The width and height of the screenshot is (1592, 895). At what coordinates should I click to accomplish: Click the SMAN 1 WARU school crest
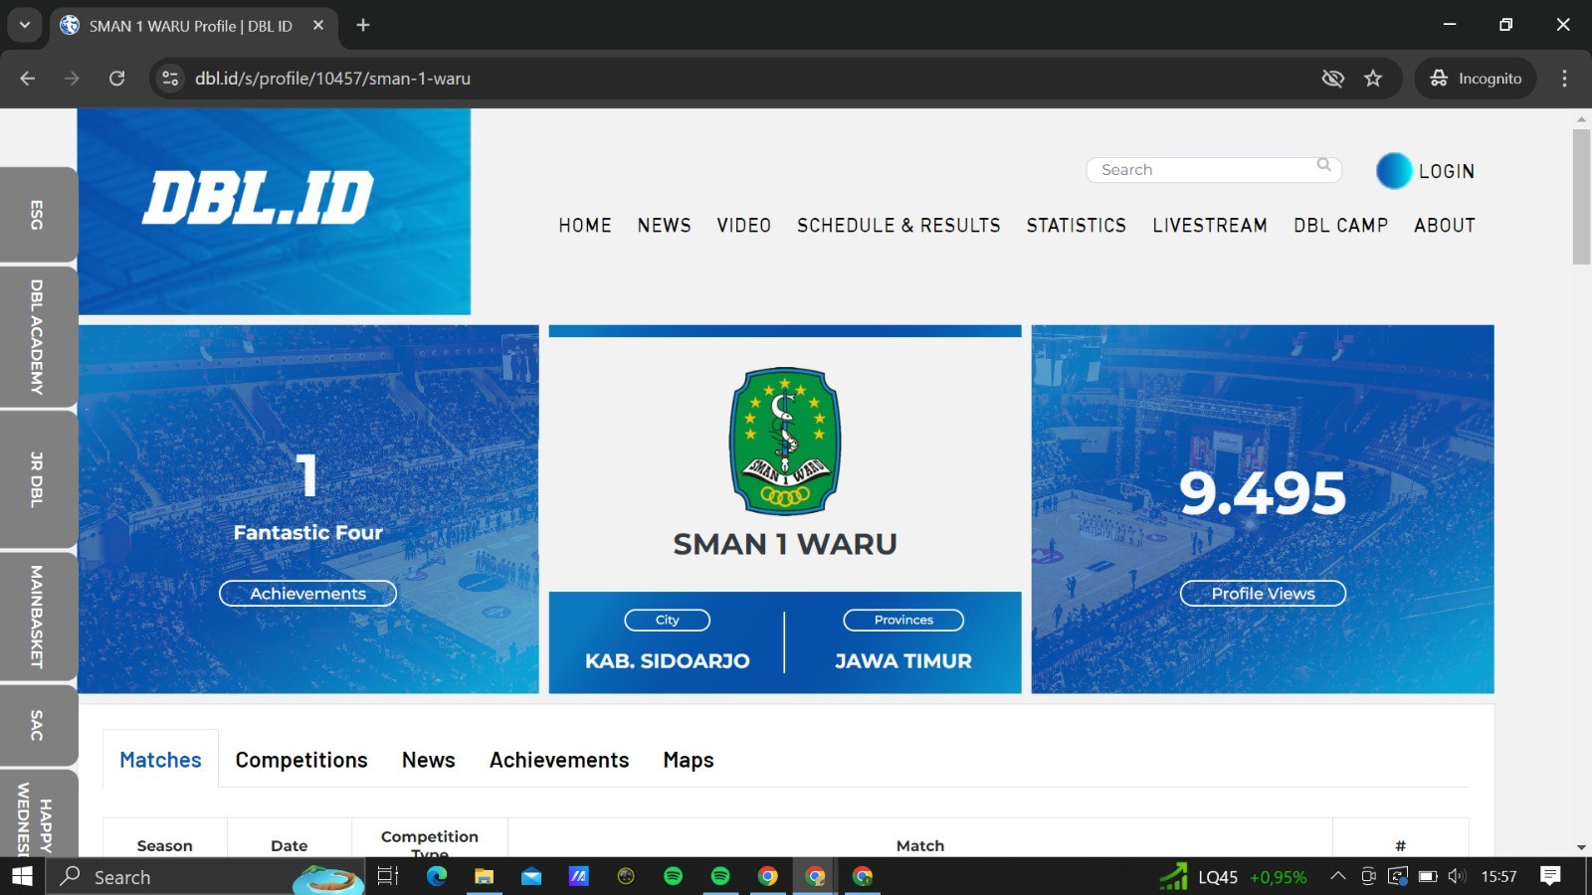coord(785,441)
